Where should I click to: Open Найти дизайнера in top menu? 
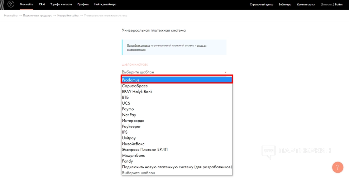click(x=105, y=4)
